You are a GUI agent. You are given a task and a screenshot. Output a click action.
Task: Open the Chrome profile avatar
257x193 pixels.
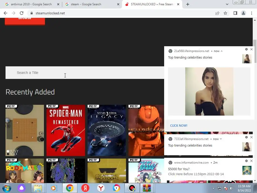click(243, 13)
